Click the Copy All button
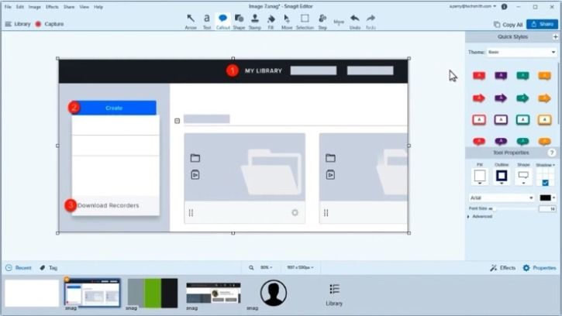Screen dimensions: 562x316 click(509, 24)
